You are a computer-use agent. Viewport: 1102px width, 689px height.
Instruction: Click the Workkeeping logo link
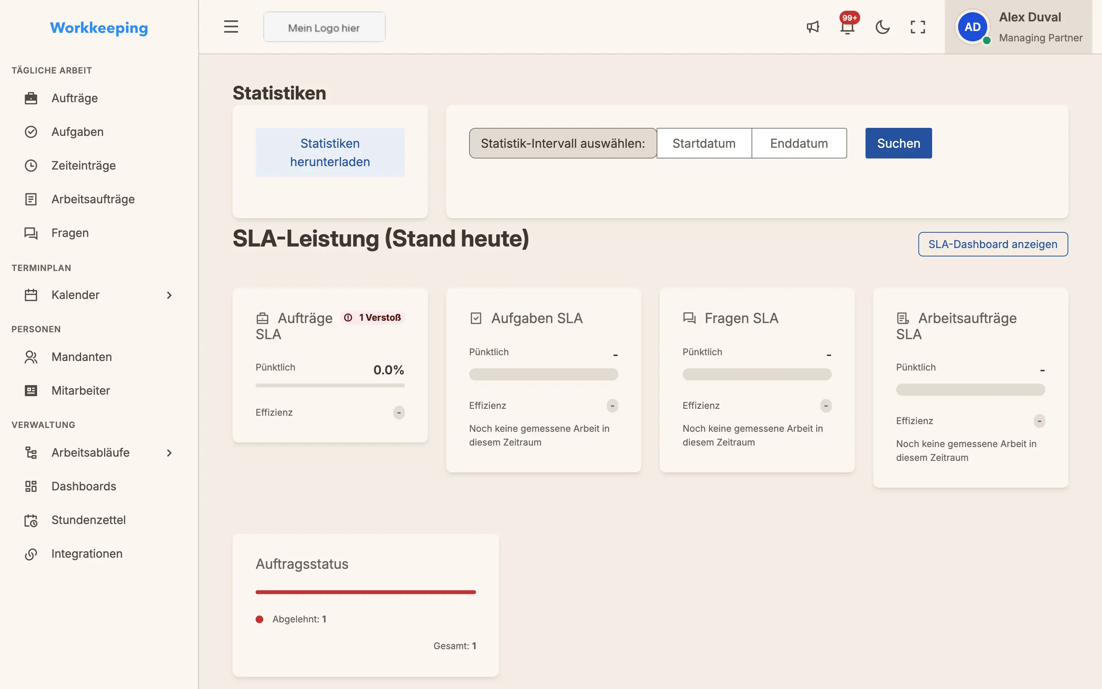point(99,28)
